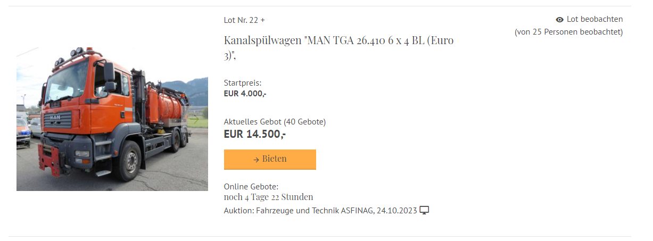Open the Kanalspülwagen MAN TGA title
Screen dimensions: 653x241
pos(339,47)
